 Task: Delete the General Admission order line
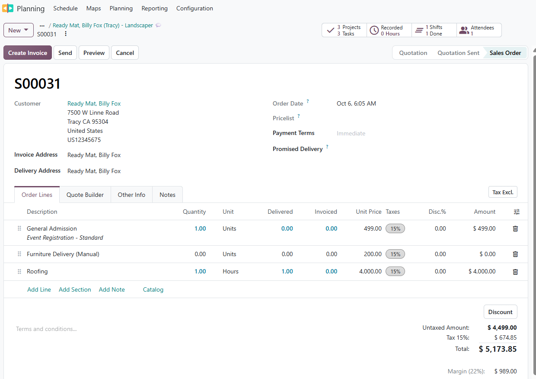click(515, 228)
